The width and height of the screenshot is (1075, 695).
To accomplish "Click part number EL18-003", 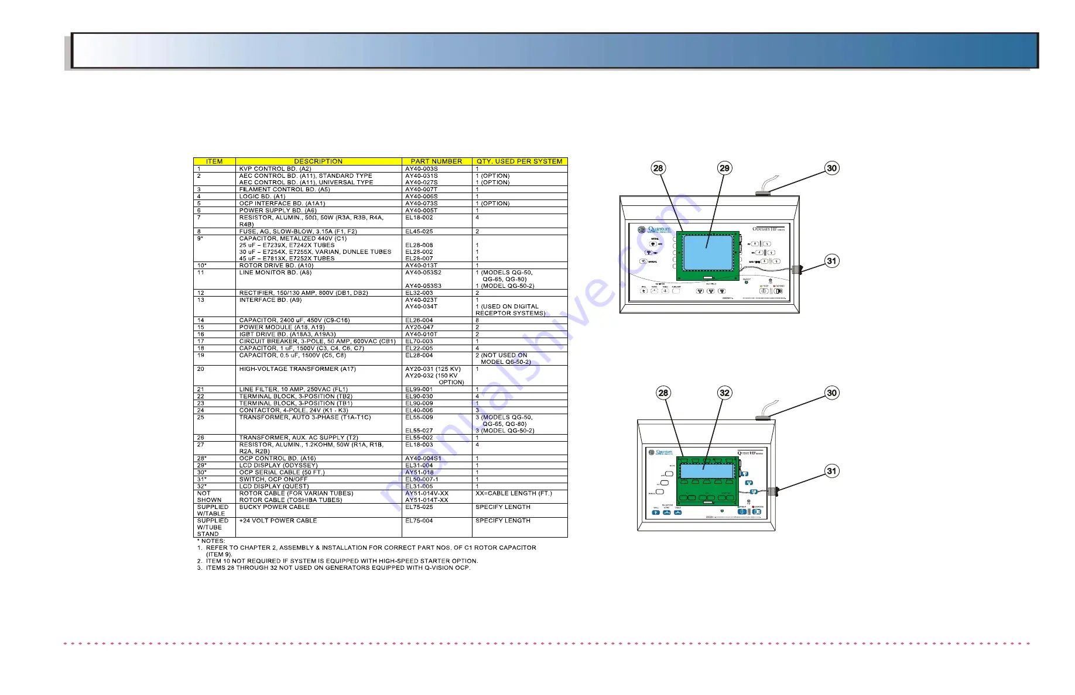I will (x=419, y=445).
